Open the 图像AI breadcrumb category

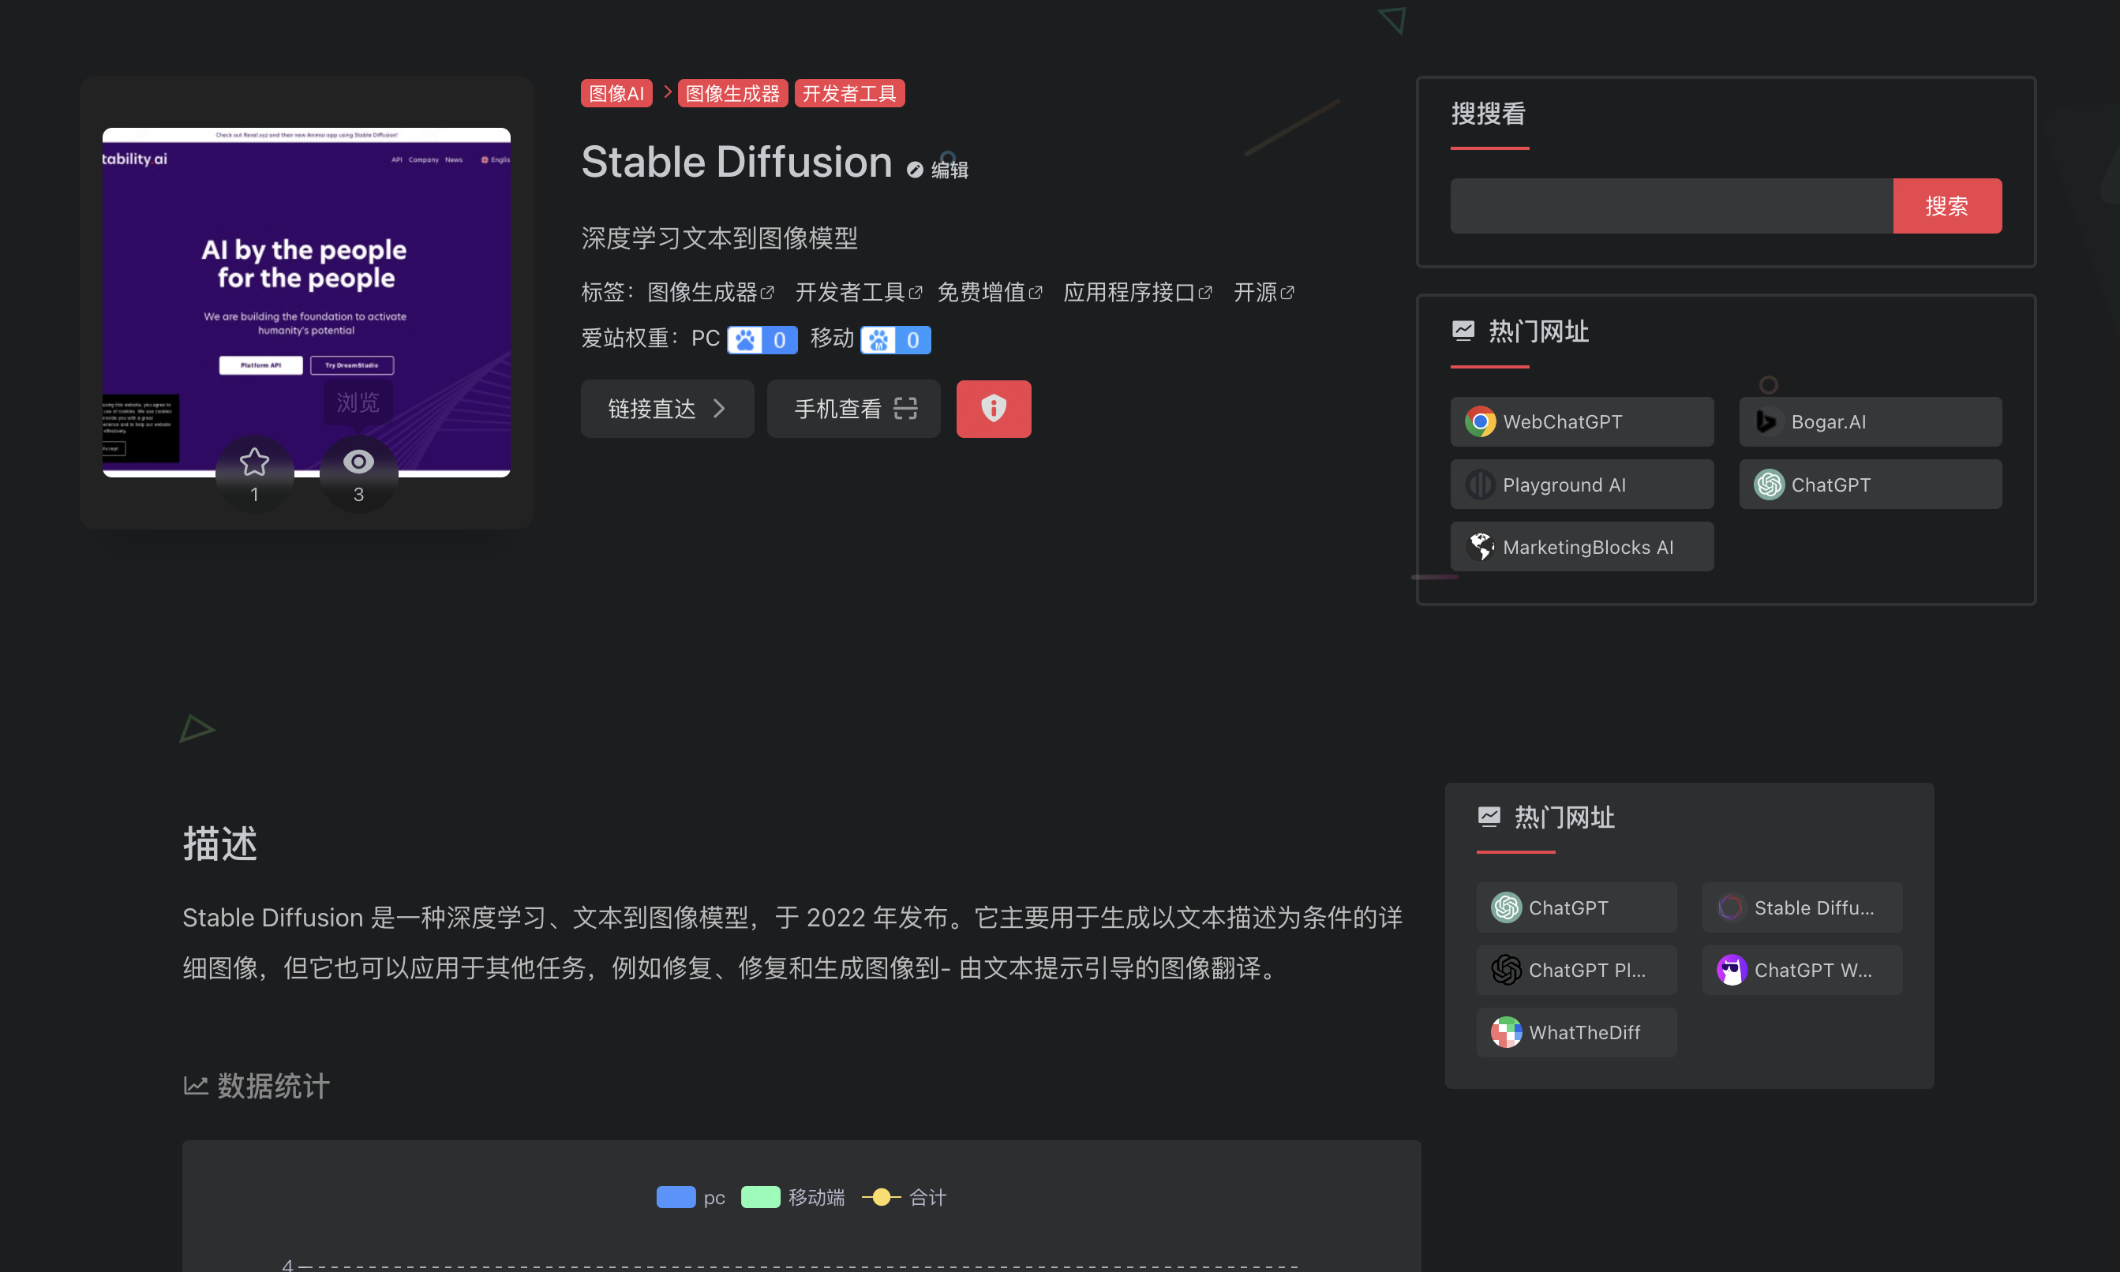[616, 92]
